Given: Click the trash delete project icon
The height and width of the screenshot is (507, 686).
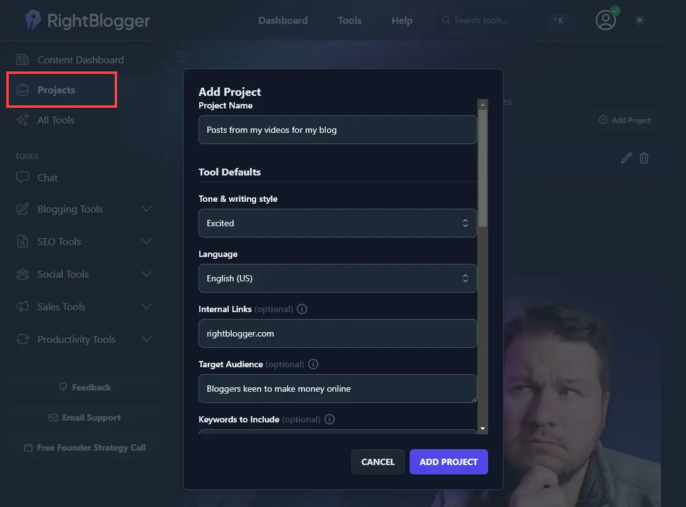Looking at the screenshot, I should point(644,158).
